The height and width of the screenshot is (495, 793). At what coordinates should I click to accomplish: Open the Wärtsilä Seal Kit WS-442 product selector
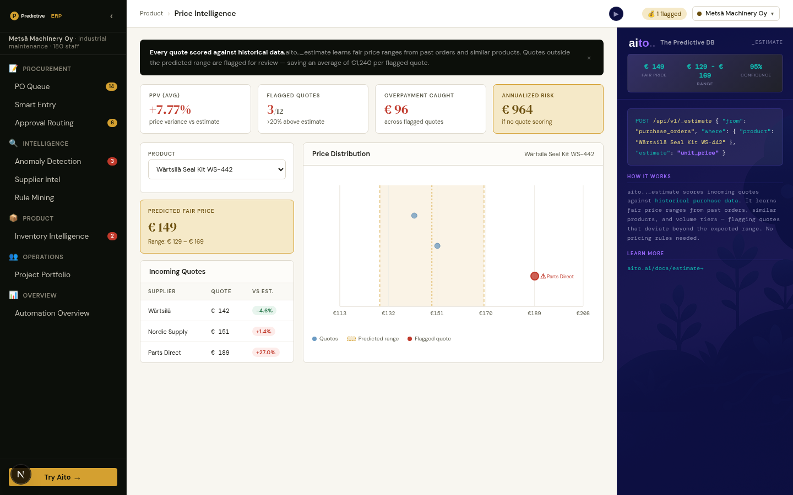[x=217, y=169]
